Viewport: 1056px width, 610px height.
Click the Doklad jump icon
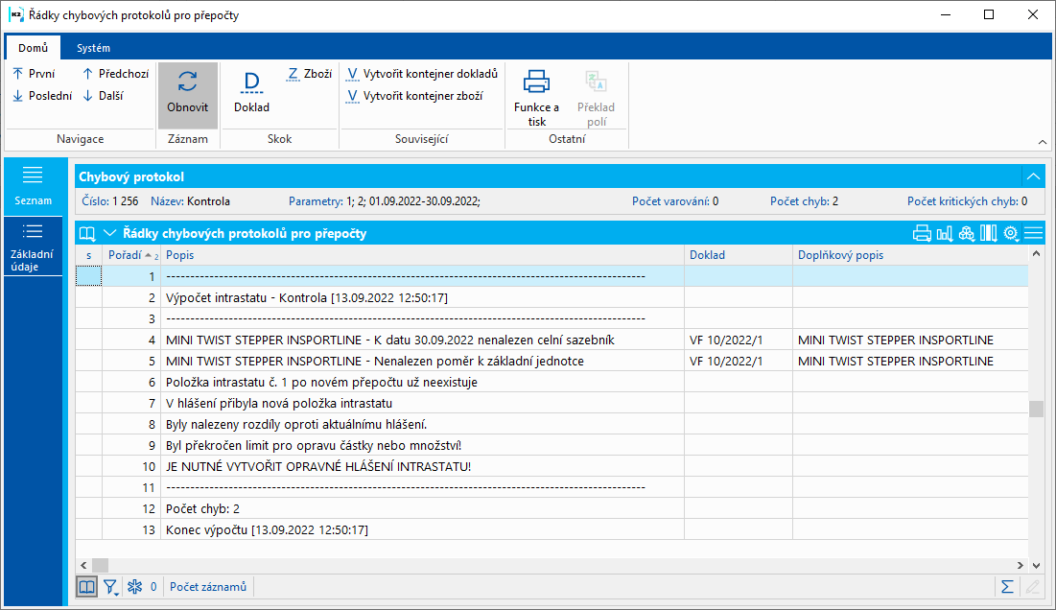tap(251, 82)
